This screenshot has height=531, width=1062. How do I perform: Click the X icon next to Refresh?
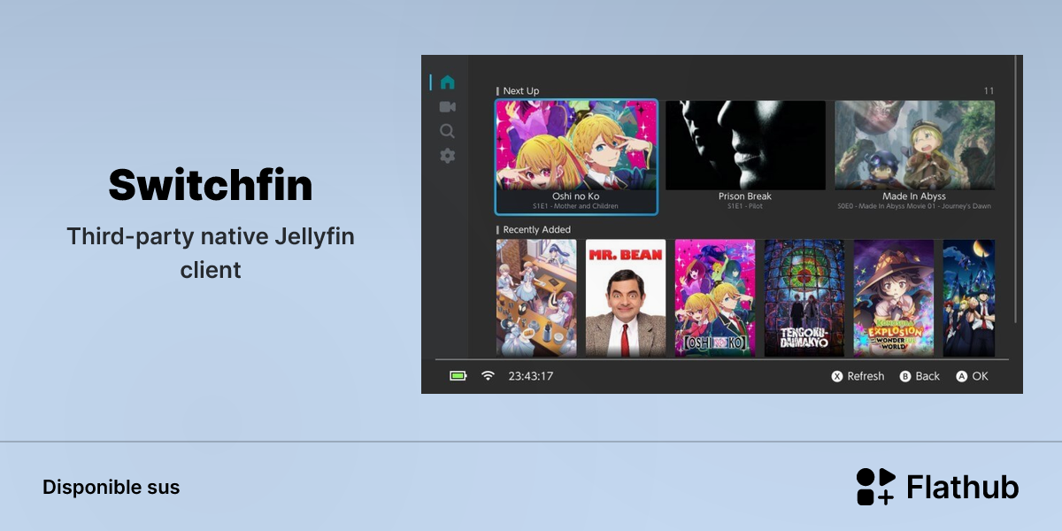point(837,376)
